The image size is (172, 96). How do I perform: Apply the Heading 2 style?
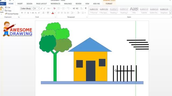coord(124,11)
